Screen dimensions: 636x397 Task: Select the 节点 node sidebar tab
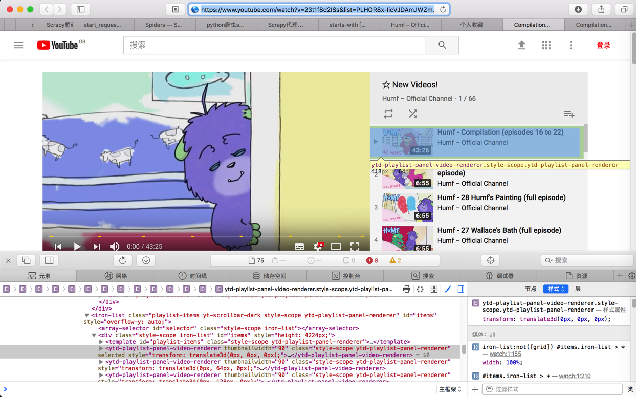[x=531, y=289]
